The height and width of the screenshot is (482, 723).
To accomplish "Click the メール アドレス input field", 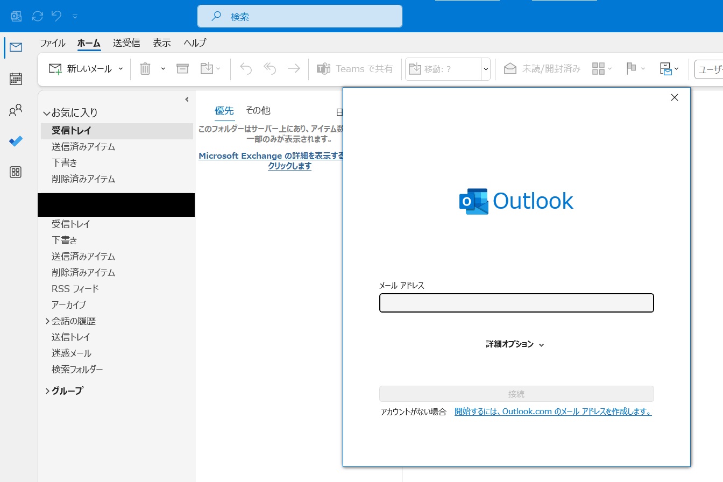I will pos(516,303).
